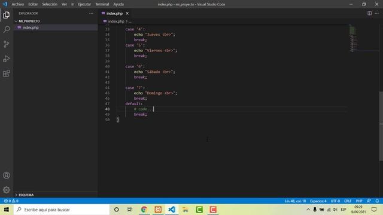Click Lín. 48, col. 18 status item
383x215 pixels.
click(295, 201)
